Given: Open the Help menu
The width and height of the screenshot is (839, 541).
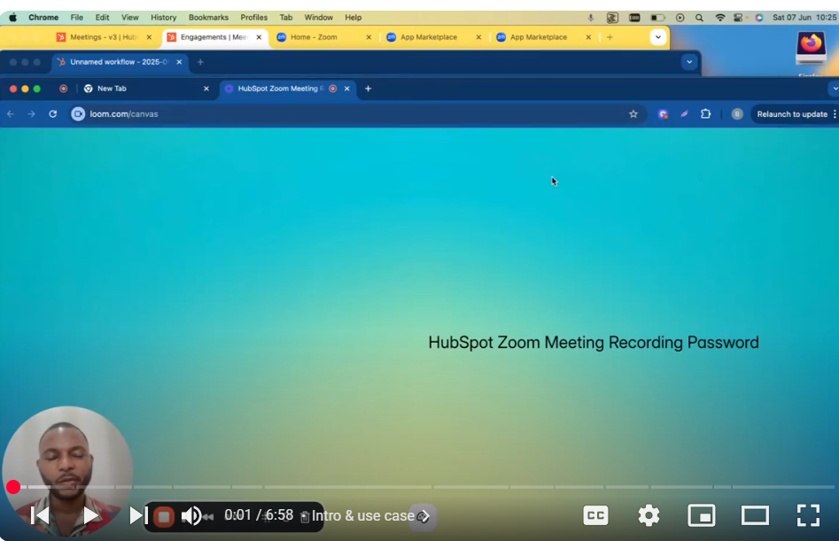Looking at the screenshot, I should pos(353,17).
